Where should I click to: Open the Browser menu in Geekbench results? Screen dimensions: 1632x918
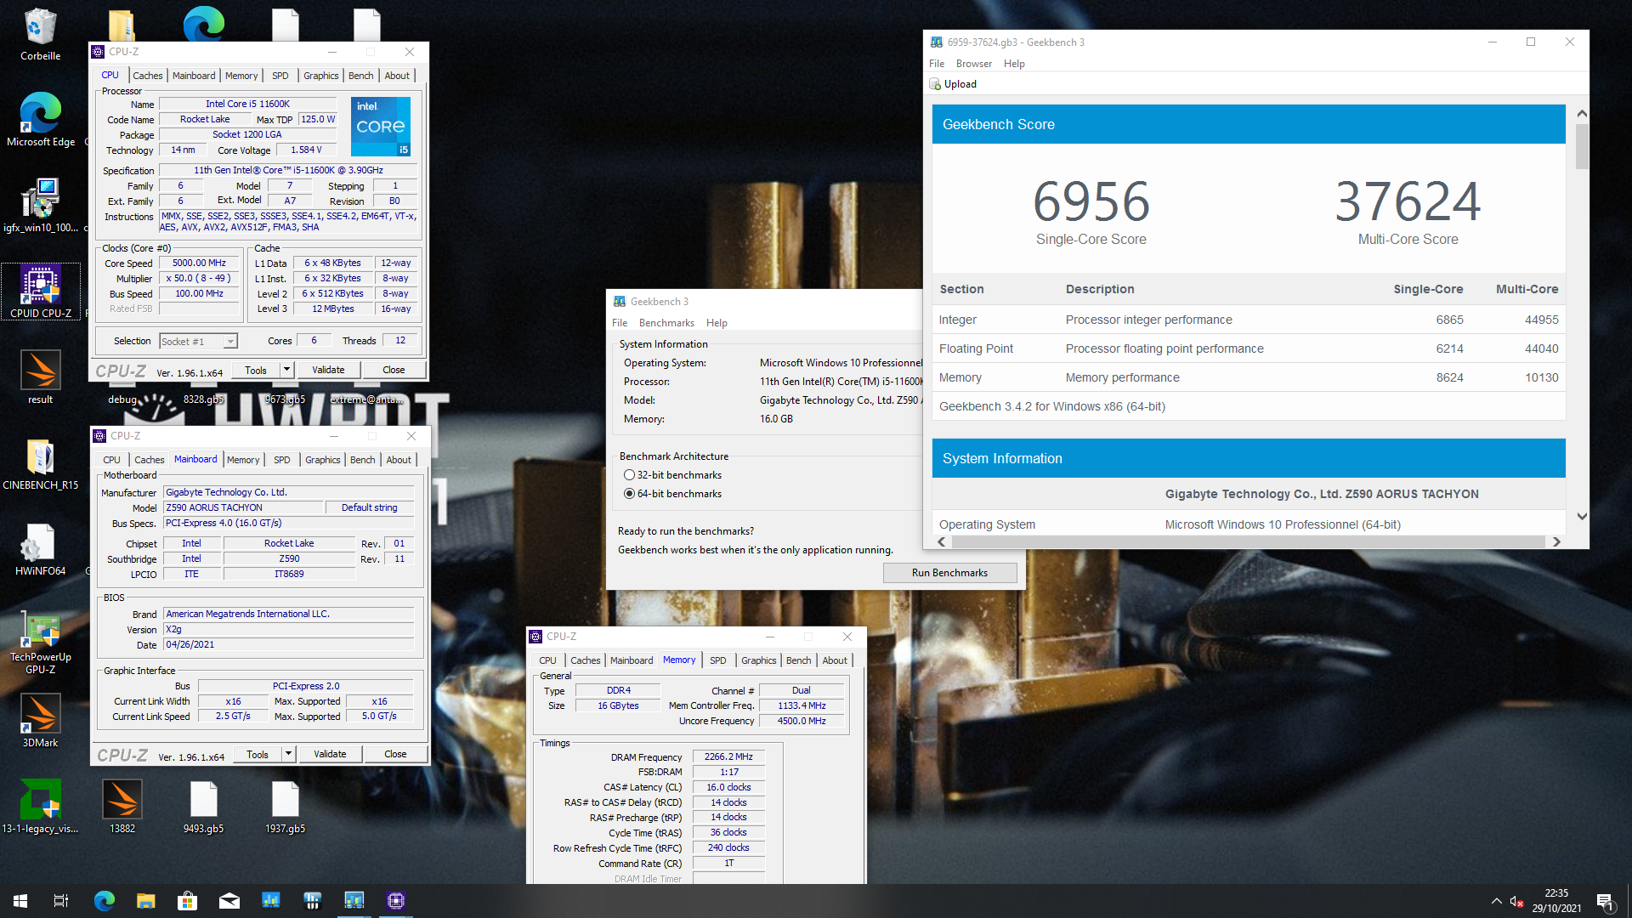[973, 64]
